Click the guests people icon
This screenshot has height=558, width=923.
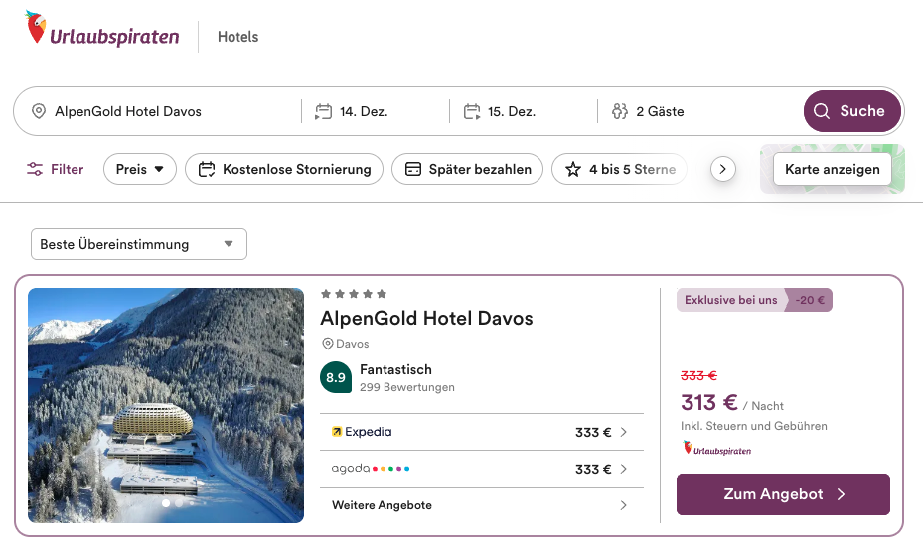point(620,111)
